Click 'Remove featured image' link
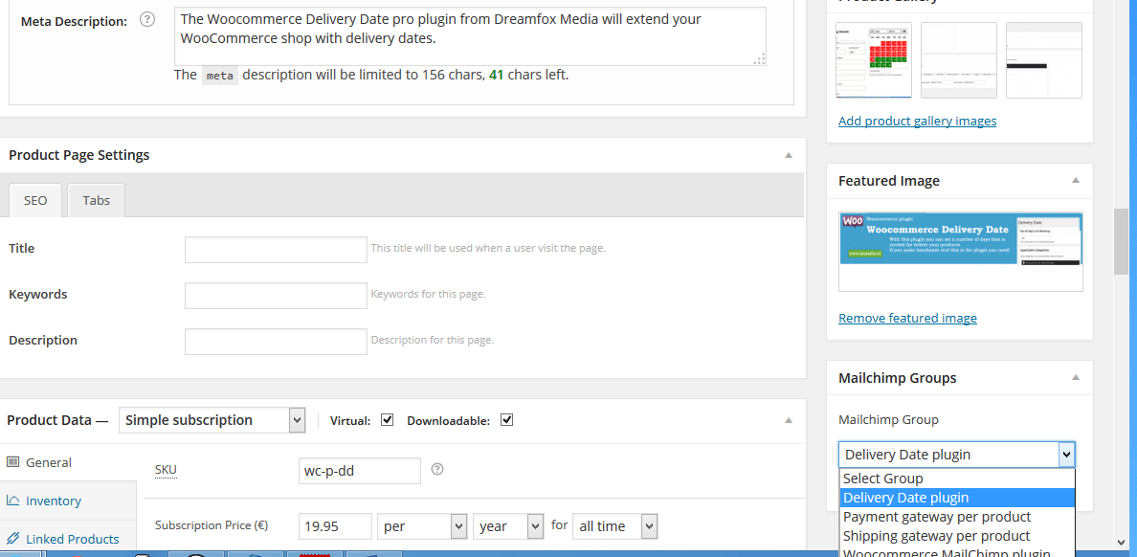1137x557 pixels. click(x=907, y=319)
